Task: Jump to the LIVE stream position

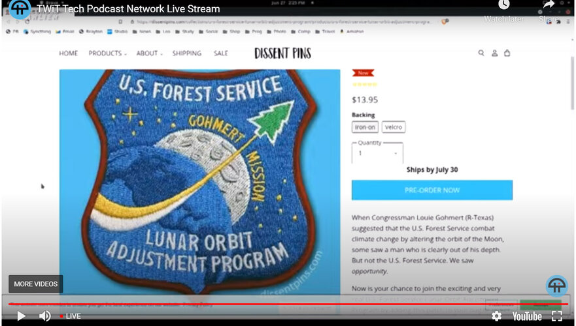Action: coord(71,316)
